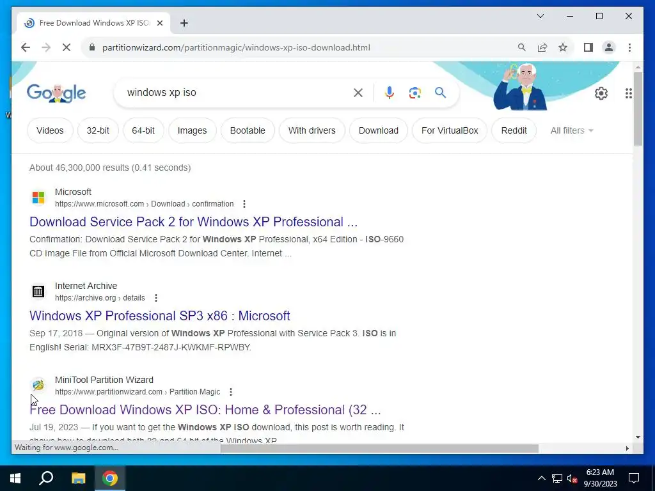Filter results by Videos

click(x=50, y=130)
